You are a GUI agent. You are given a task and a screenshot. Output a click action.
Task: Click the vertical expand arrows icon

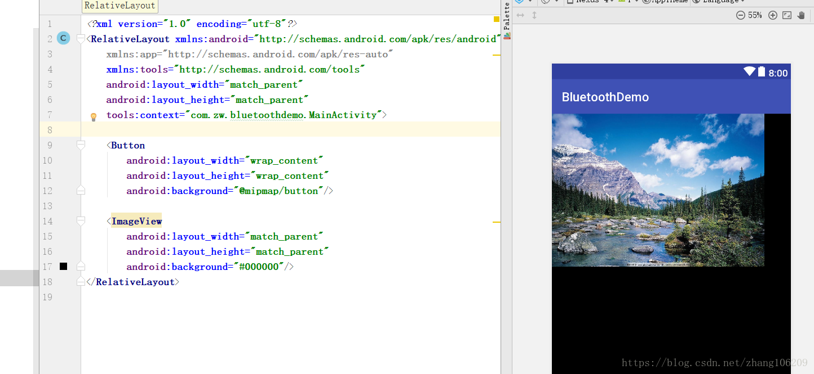pos(534,15)
